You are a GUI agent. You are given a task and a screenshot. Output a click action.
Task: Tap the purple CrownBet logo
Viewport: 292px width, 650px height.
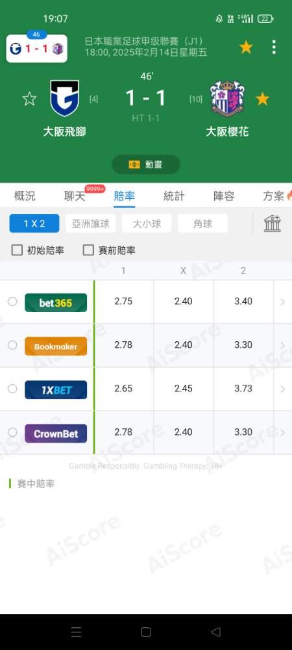[x=56, y=433]
